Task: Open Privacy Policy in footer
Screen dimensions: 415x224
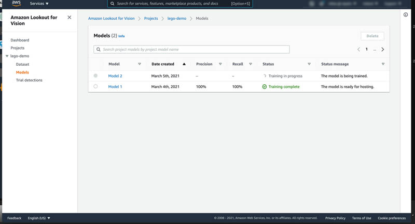Action: click(335, 218)
